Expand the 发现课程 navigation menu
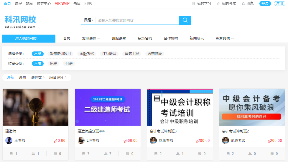The width and height of the screenshot is (288, 162). click(x=91, y=38)
